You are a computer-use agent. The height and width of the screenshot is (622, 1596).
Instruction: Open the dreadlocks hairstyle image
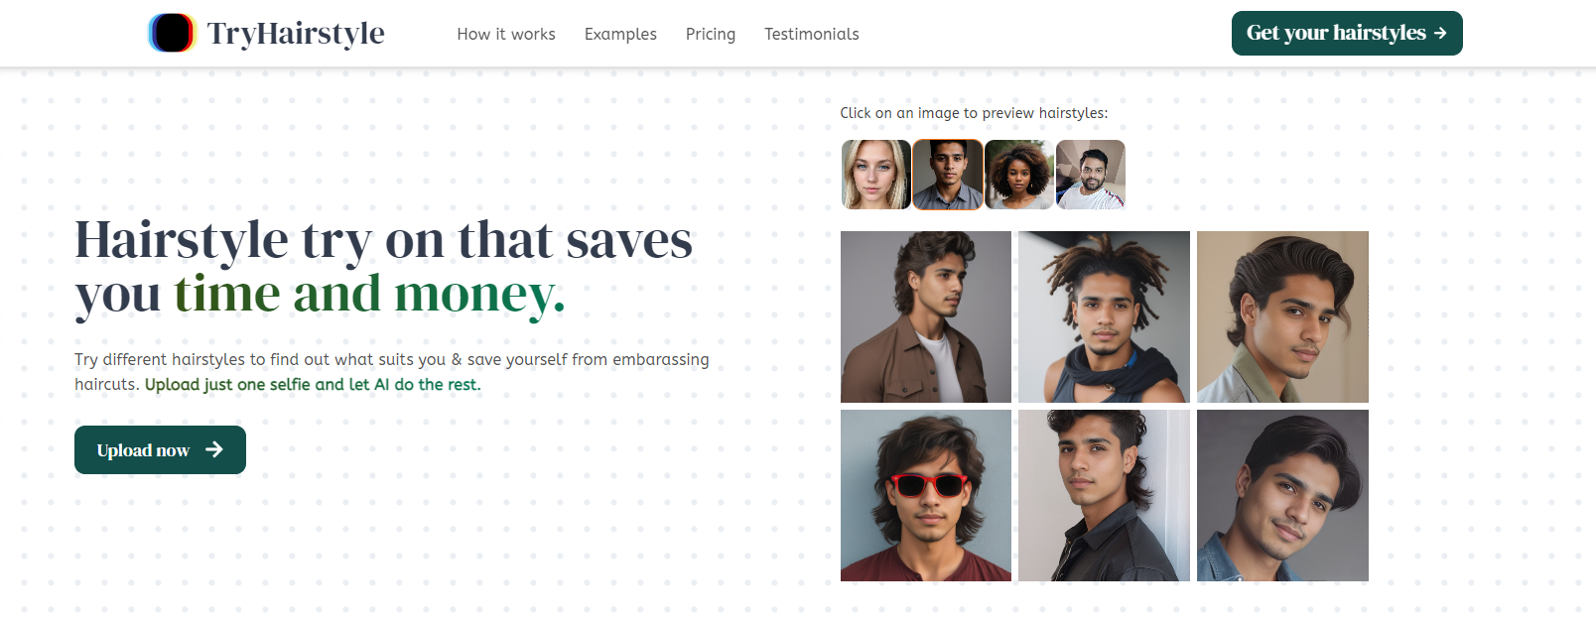[1104, 316]
